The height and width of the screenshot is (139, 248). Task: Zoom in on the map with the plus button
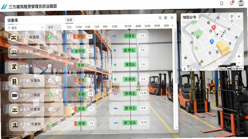239,56
